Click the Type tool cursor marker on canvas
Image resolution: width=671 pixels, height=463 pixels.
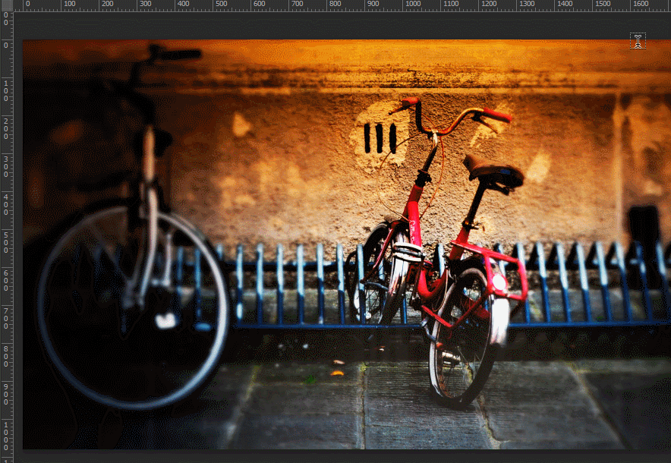636,41
